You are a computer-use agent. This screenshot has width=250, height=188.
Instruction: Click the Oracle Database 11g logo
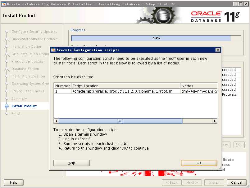pos(215,16)
